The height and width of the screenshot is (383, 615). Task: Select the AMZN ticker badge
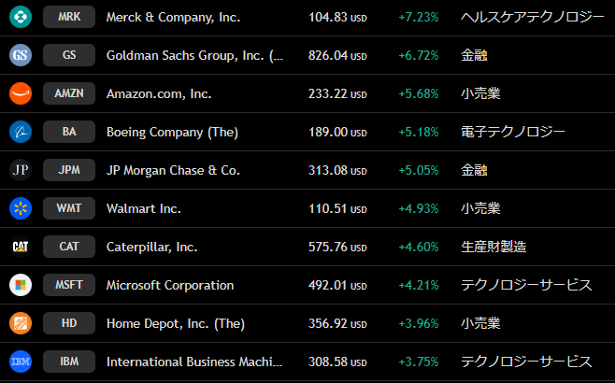[69, 93]
